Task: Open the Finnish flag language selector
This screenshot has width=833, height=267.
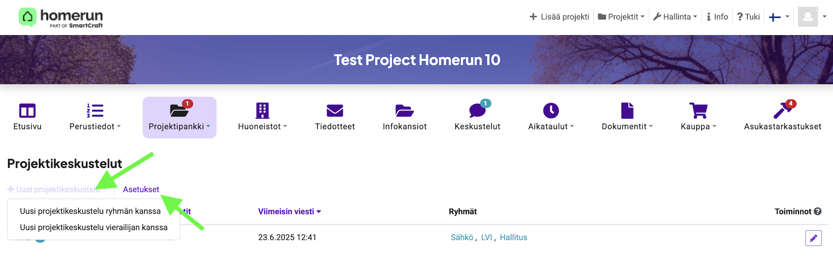Action: coord(779,17)
